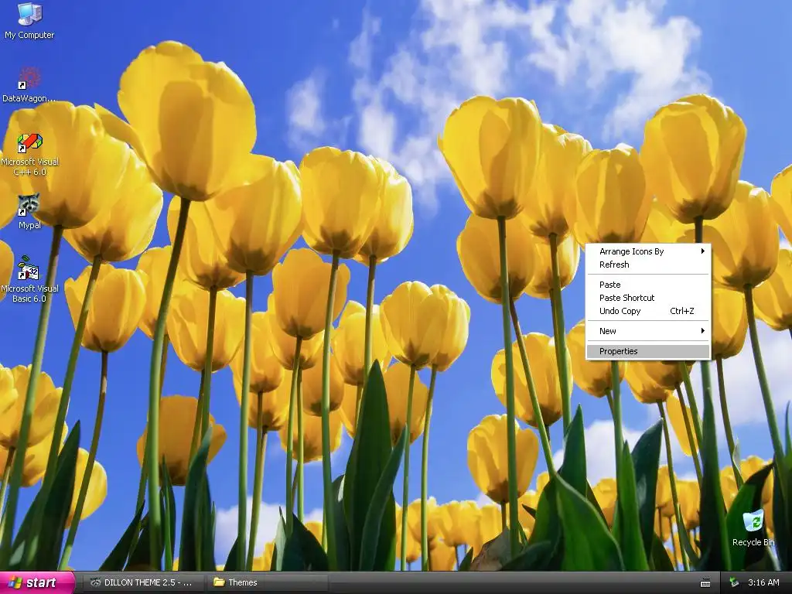Select the DataWagon shortcut icon

pos(29,84)
